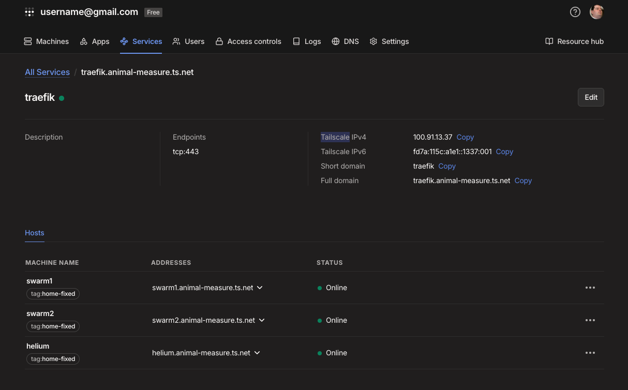Click the Edit button for traefik
Viewport: 628px width, 390px height.
coord(591,97)
